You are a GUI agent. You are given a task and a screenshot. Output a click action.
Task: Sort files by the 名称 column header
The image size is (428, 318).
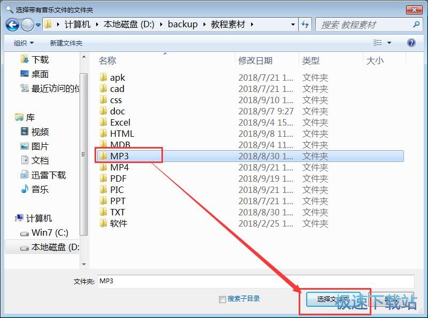pyautogui.click(x=108, y=60)
